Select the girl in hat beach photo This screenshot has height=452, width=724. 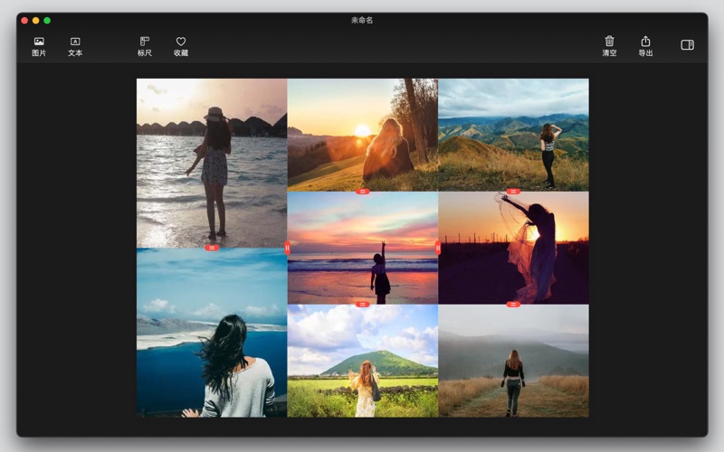pos(212,163)
